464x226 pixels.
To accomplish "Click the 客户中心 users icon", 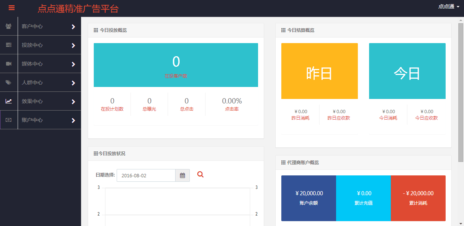I will pyautogui.click(x=9, y=26).
